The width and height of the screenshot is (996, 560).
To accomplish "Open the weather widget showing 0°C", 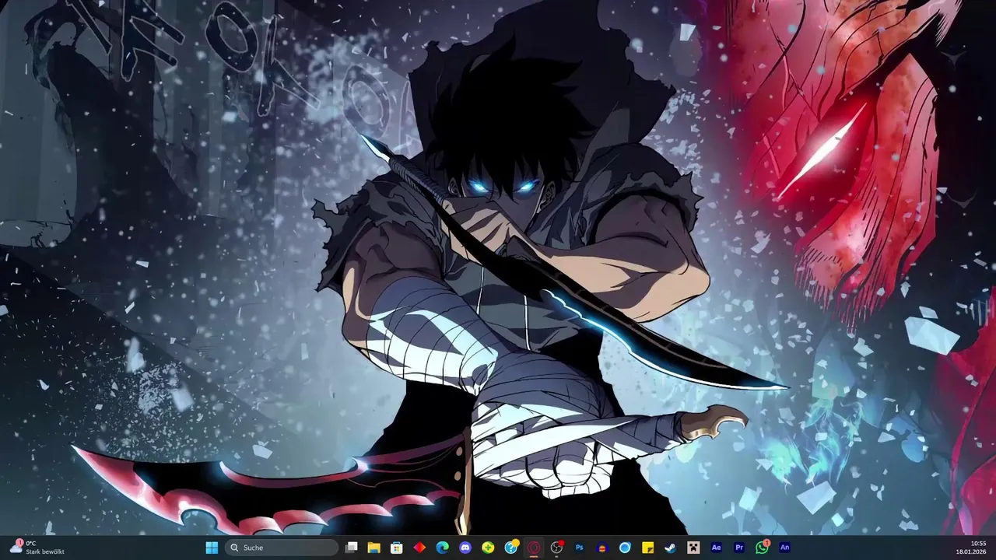I will coord(37,548).
